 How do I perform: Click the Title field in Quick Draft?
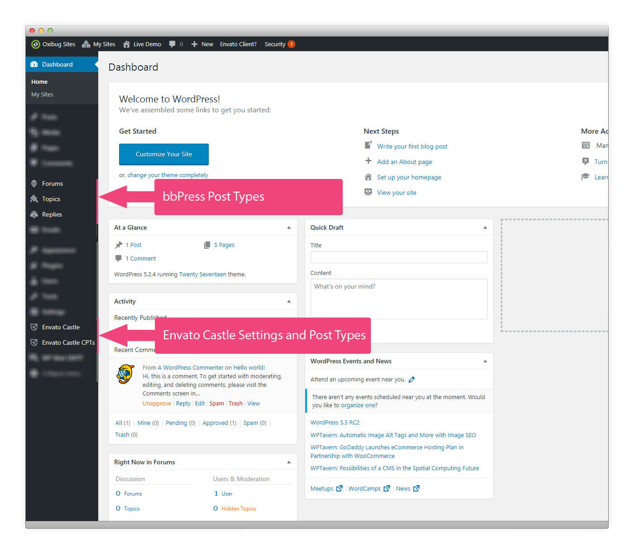pyautogui.click(x=399, y=257)
